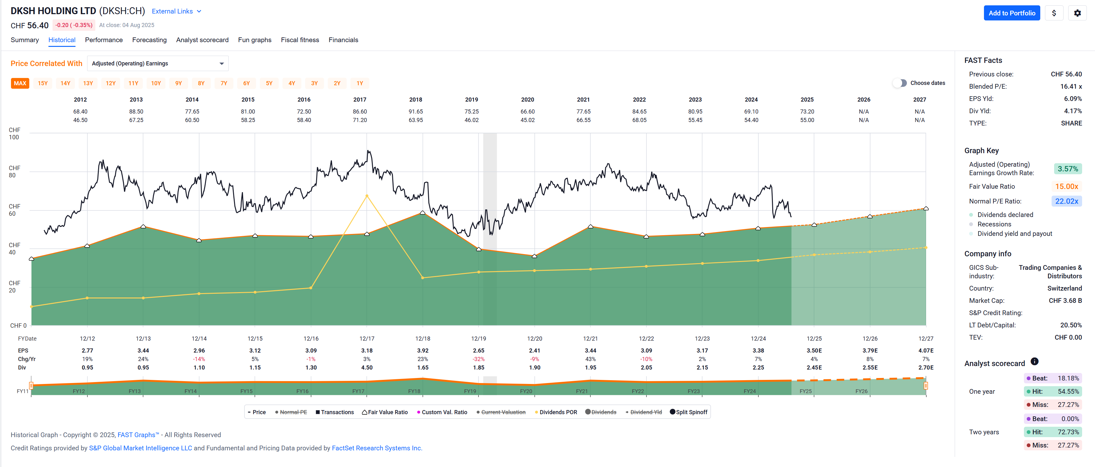Screen dimensions: 1095x467
Task: Choose the 14Y range button
Action: (x=65, y=83)
